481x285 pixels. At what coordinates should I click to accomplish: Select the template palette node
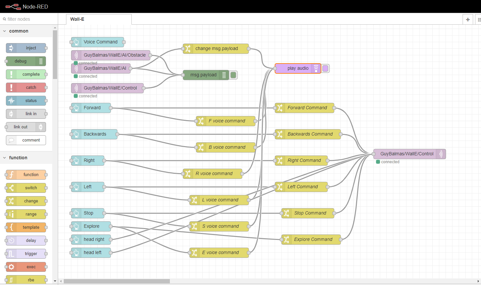pyautogui.click(x=26, y=227)
